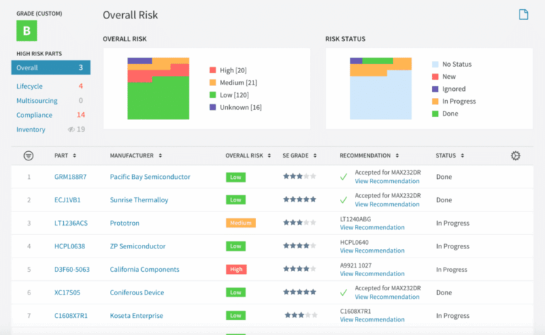Click Low risk badge for XC17S05

point(236,292)
